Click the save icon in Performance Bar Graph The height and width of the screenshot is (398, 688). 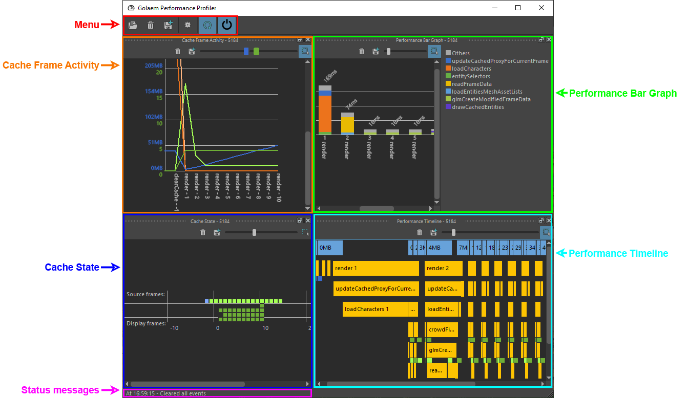coord(376,51)
